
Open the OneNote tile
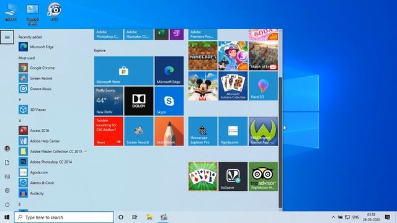click(x=177, y=35)
